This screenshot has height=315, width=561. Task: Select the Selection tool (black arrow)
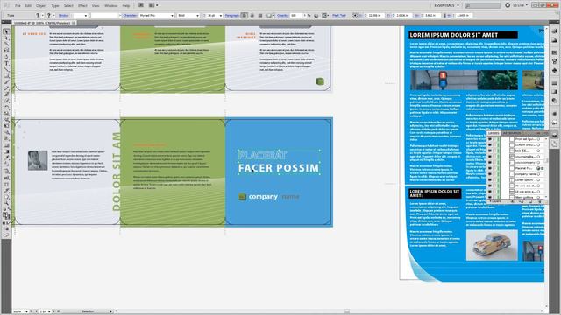click(x=6, y=31)
